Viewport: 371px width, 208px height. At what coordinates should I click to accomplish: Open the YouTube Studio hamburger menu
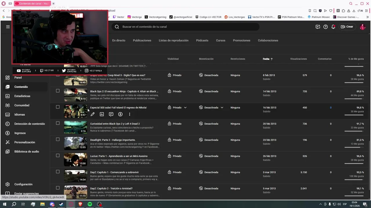click(8, 27)
